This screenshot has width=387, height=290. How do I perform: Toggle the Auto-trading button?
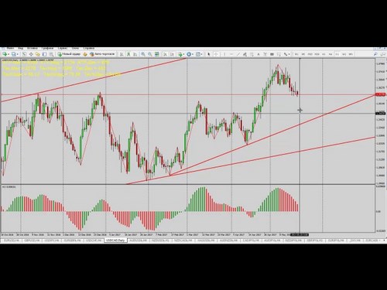[102, 54]
